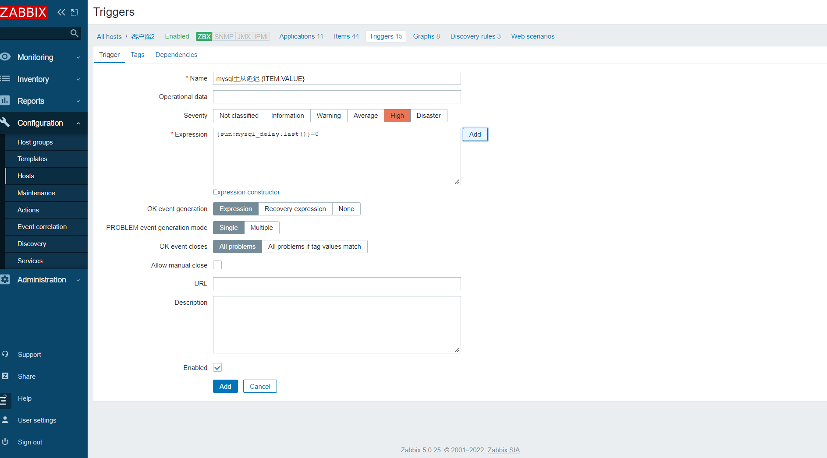Click the Sign out power icon

point(5,442)
